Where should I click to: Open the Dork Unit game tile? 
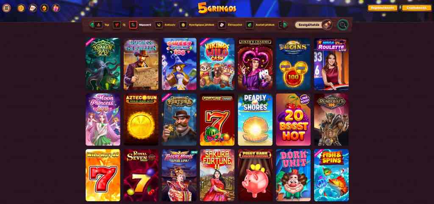click(293, 175)
